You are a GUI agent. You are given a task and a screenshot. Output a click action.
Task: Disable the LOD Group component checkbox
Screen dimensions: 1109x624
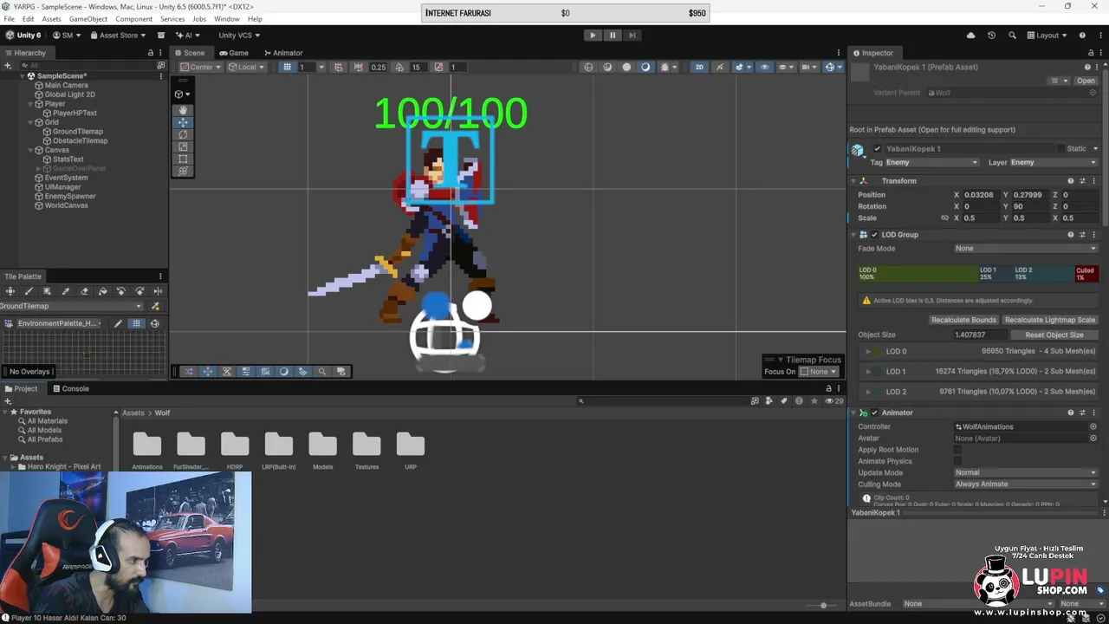[x=874, y=235]
